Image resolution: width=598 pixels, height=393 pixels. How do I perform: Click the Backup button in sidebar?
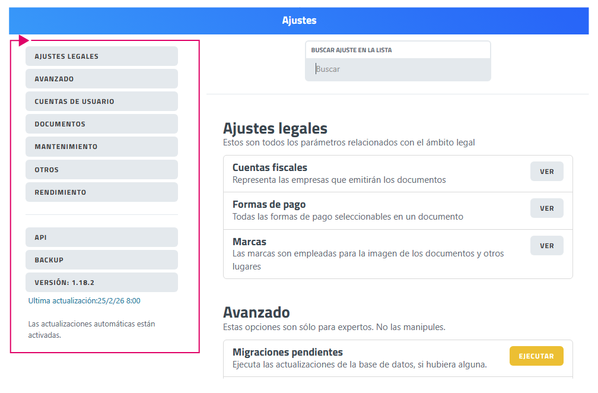[101, 260]
